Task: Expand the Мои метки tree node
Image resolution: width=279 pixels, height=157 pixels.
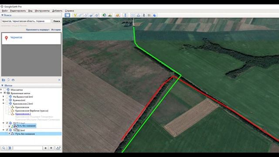Action: (x=1, y=90)
